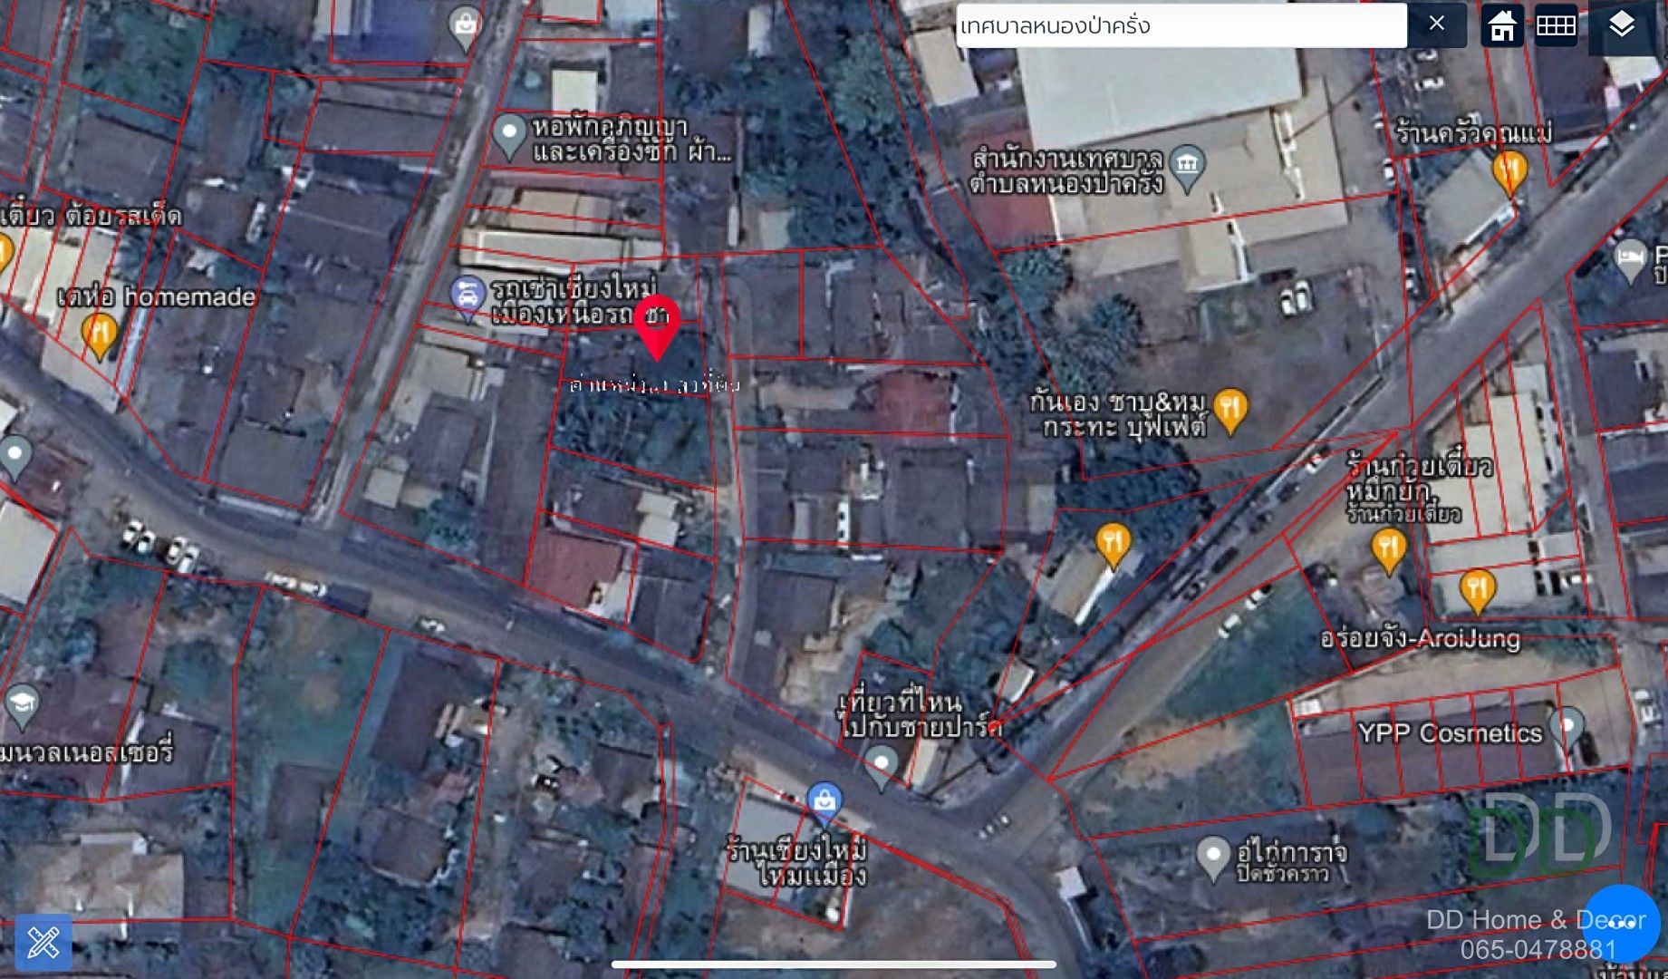Screen dimensions: 1668x979
Task: Select the shop pin ร้านเชียงใหม่ไหมเมือง
Action: click(x=824, y=803)
